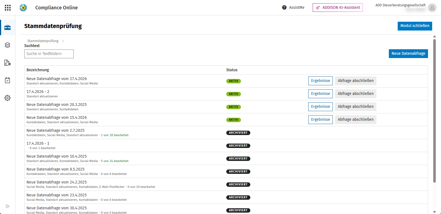This screenshot has height=214, width=441.
Task: Click Abfrage abschließen for 17.4.2026 - 2
Action: 356,94
